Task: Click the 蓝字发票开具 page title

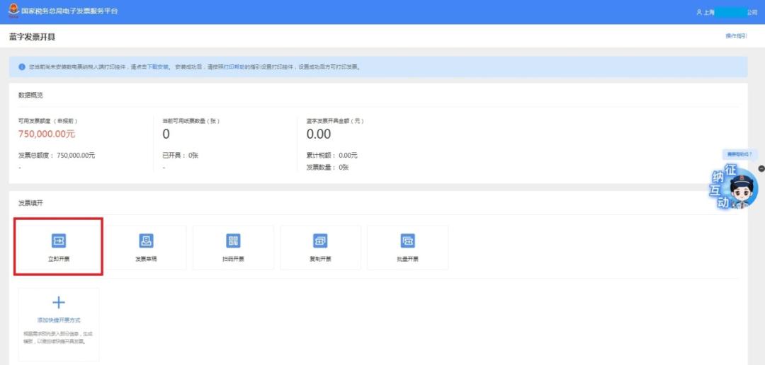Action: click(x=32, y=36)
